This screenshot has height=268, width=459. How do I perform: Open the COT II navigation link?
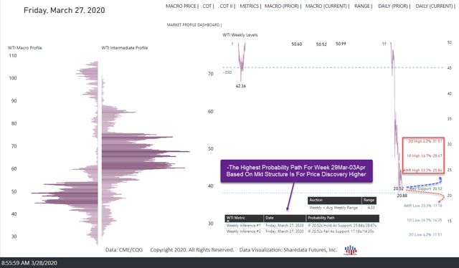pyautogui.click(x=227, y=6)
